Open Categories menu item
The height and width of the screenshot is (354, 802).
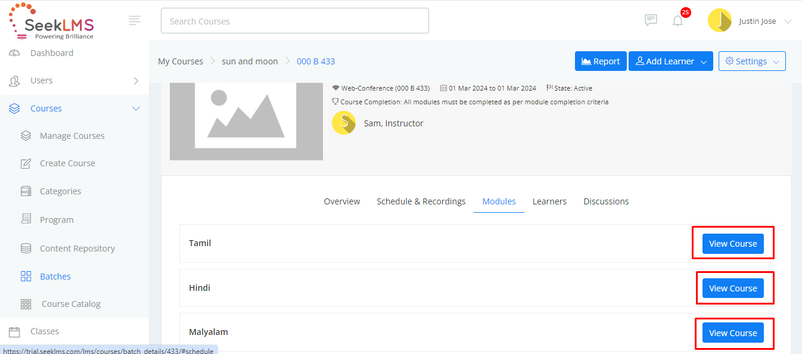pyautogui.click(x=60, y=191)
